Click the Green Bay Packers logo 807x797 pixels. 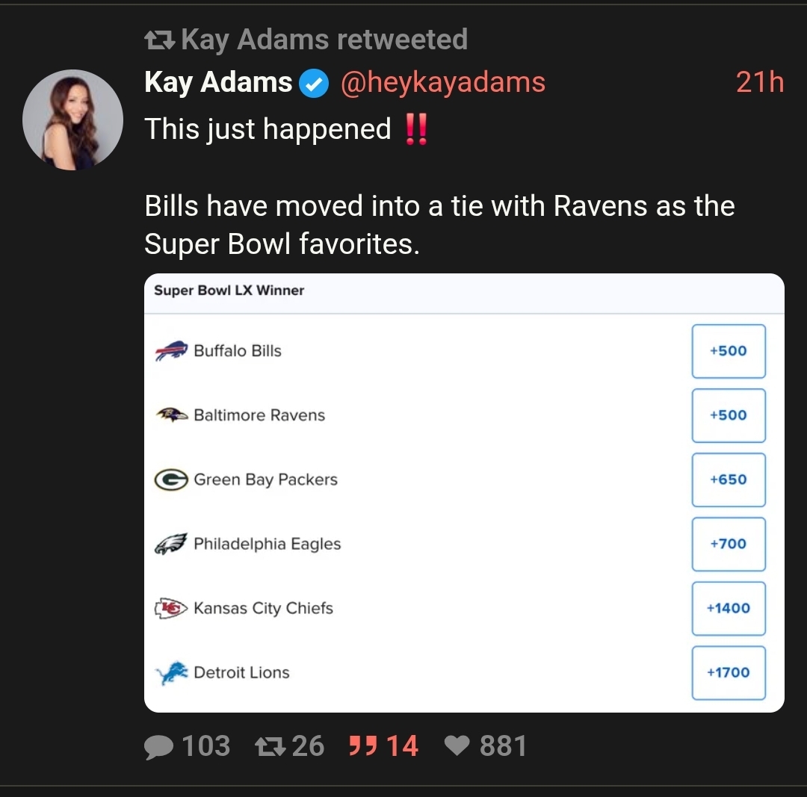tap(170, 480)
